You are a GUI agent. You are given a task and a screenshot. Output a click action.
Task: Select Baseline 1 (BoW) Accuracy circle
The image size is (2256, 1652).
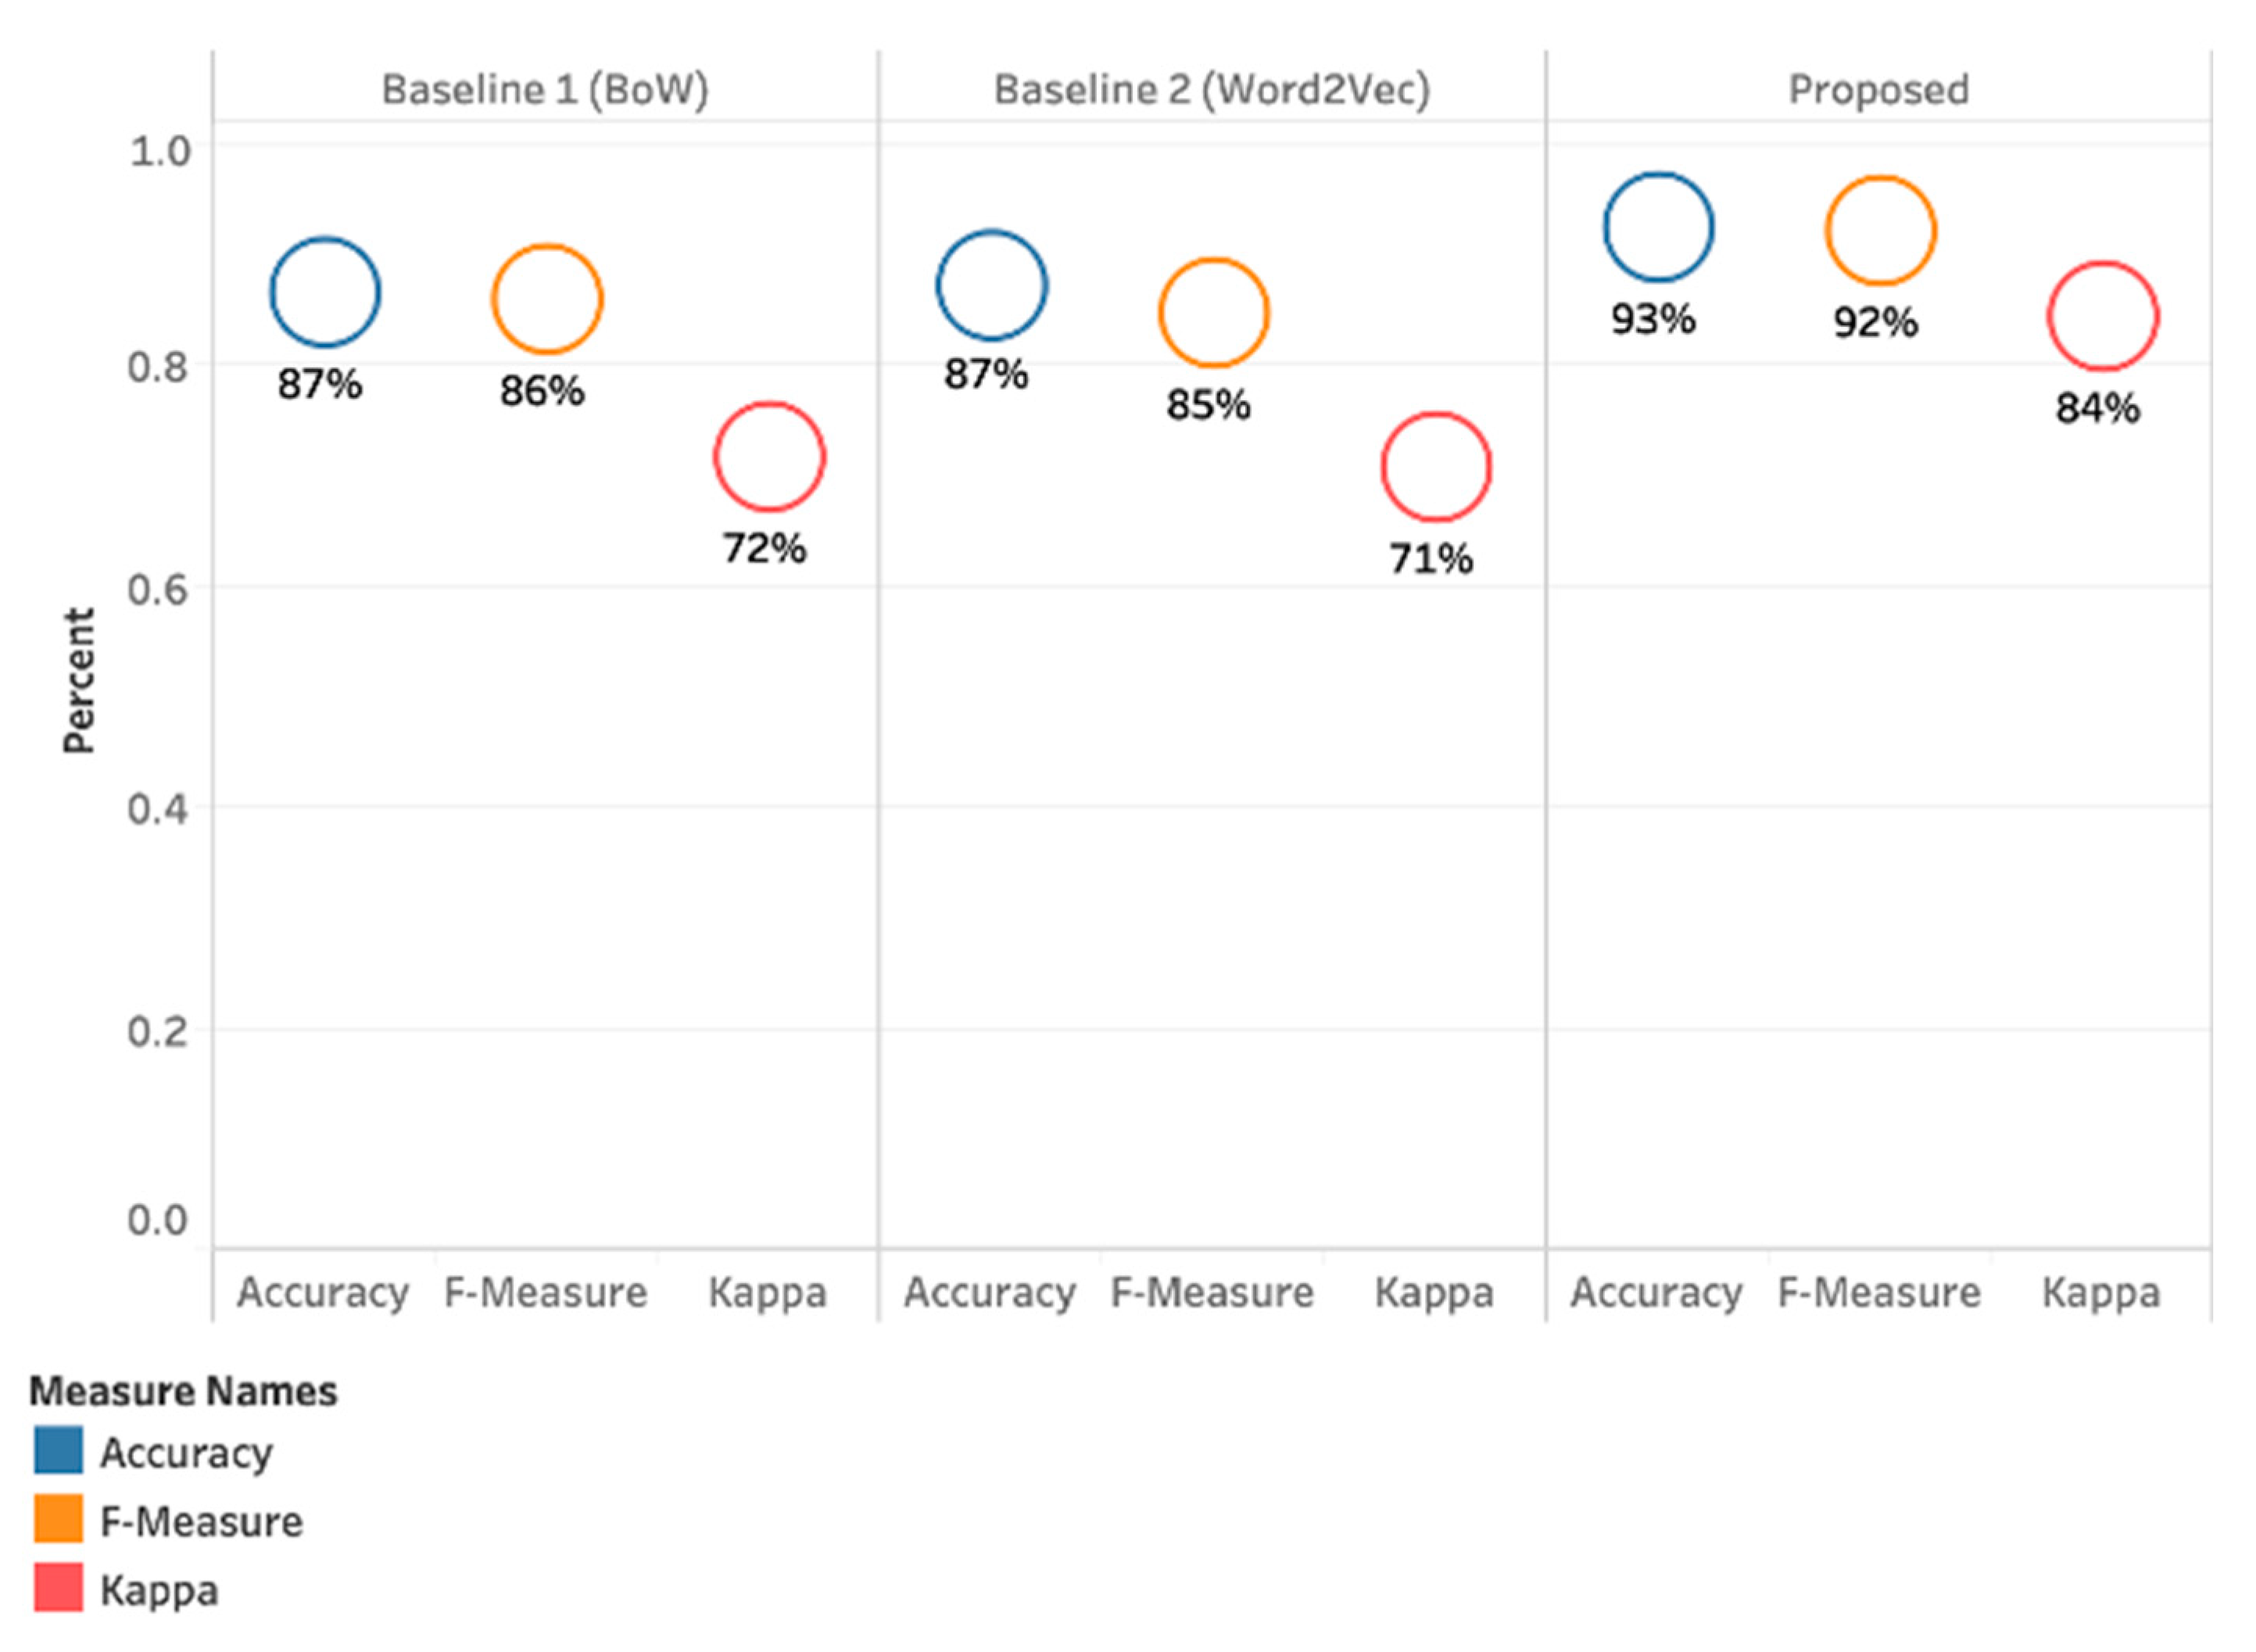point(325,292)
